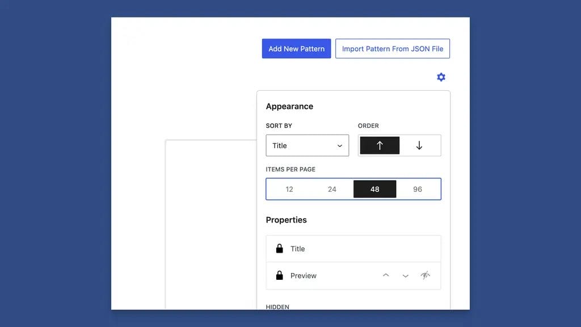This screenshot has width=581, height=327.
Task: Click the Properties section heading
Action: 286,220
